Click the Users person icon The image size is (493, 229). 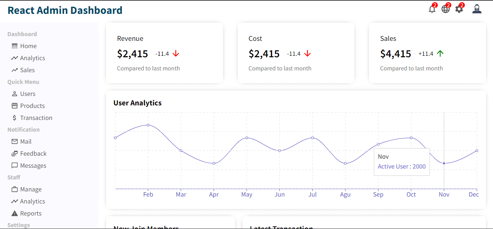point(15,94)
